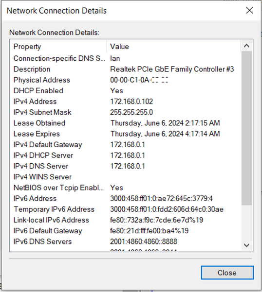Select the Description row showing Realtek controller
Viewport: 262px width, 292px height.
tap(126, 69)
